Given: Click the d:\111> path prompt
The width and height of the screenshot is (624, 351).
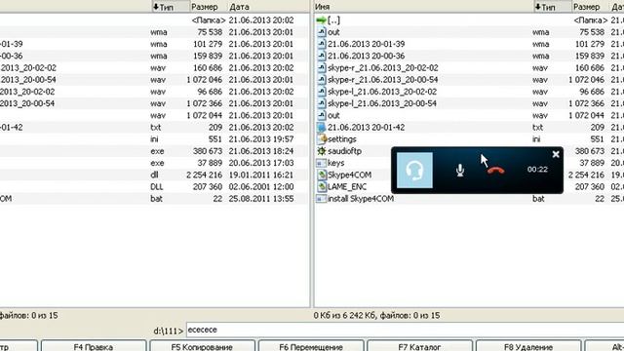Looking at the screenshot, I should point(169,331).
